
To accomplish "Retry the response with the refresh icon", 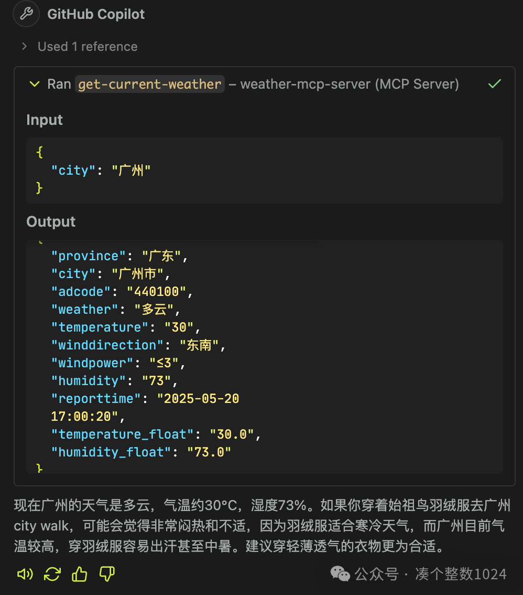I will (x=52, y=574).
